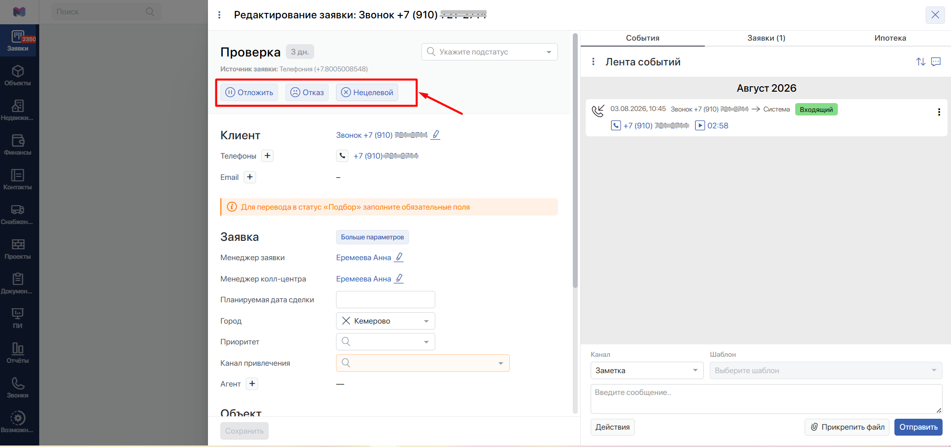The width and height of the screenshot is (951, 447).
Task: Click the 3 дн. status badge
Action: (300, 52)
